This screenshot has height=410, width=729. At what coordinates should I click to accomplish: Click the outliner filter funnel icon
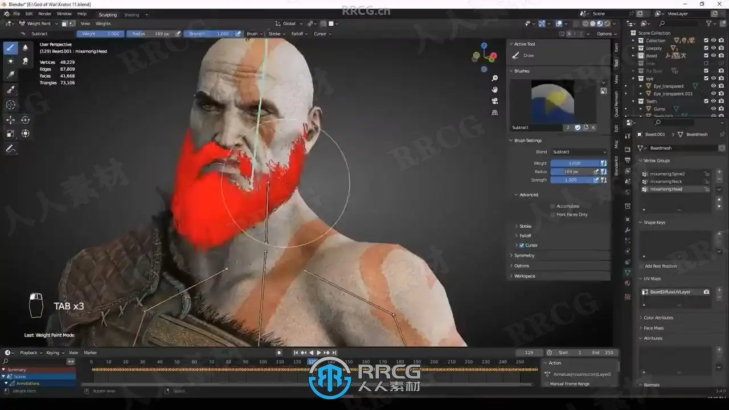[x=709, y=23]
